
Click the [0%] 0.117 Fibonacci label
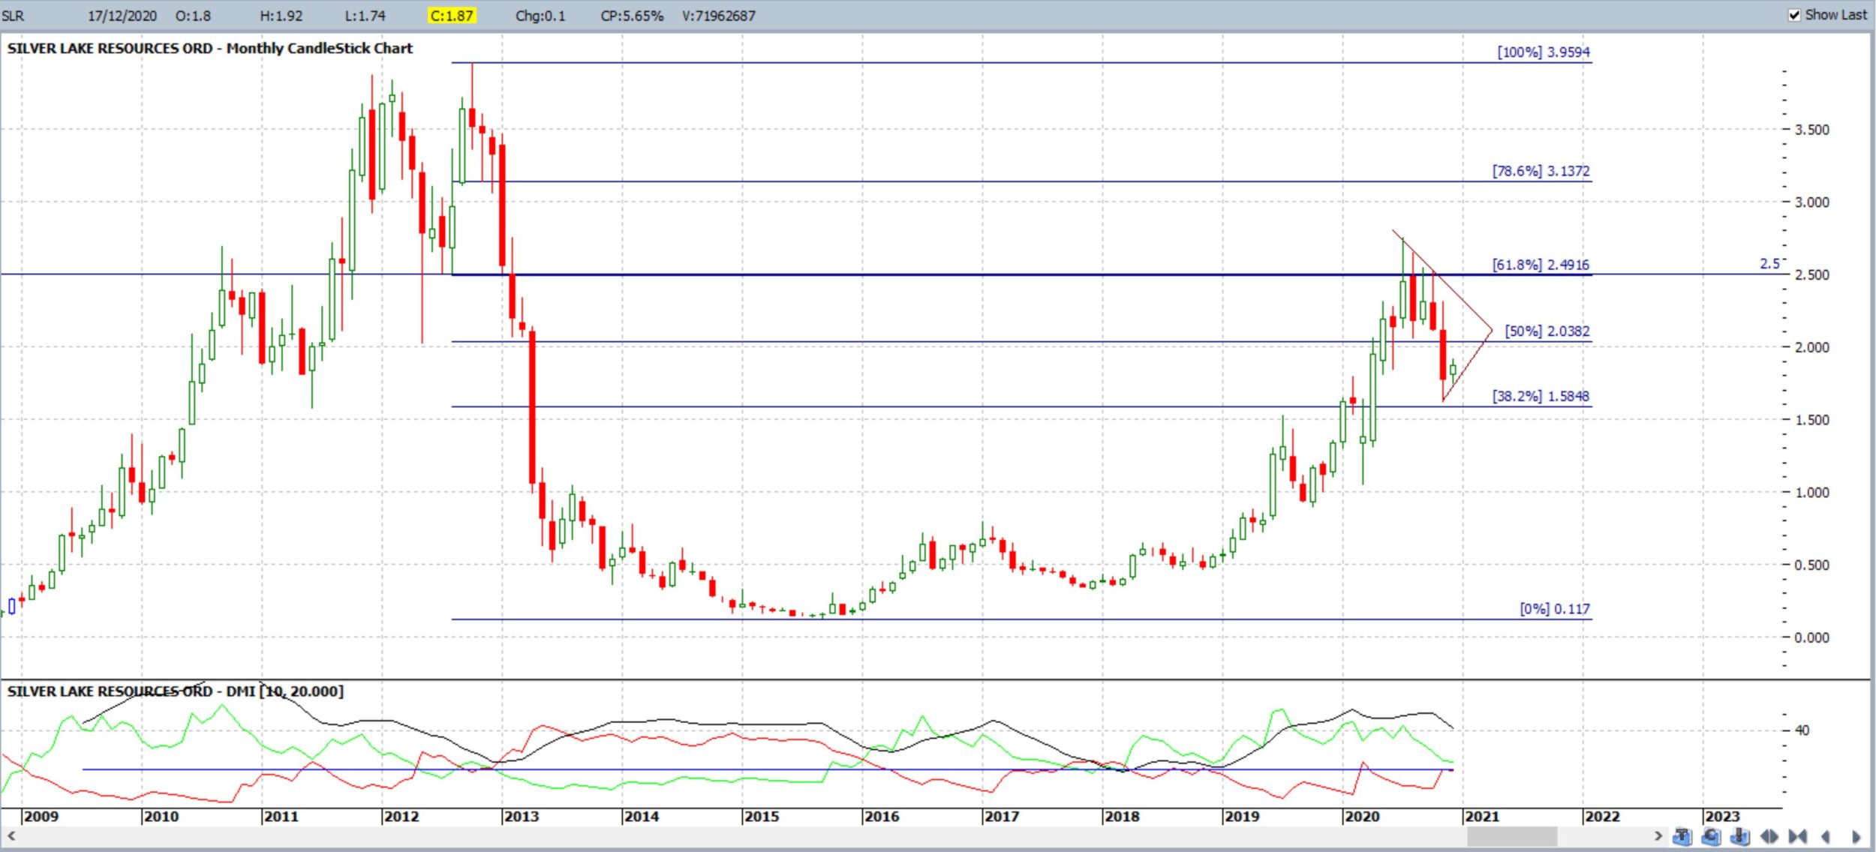coord(1554,609)
